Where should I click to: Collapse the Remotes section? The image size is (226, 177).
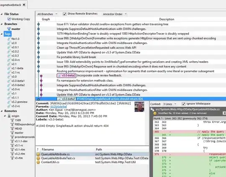click(x=2, y=111)
